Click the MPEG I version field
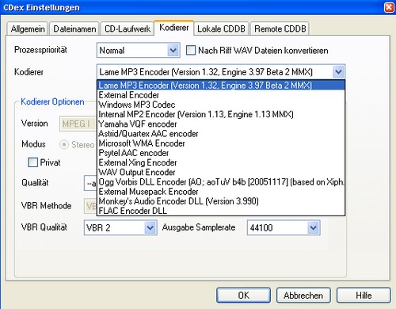Image resolution: width=396 pixels, height=309 pixels. pos(78,124)
